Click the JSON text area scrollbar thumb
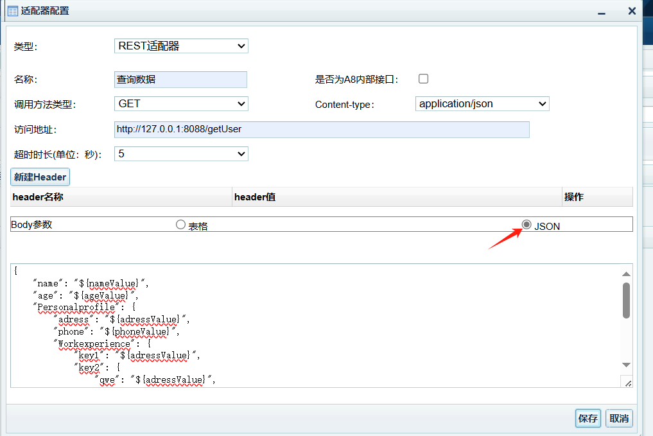 (x=626, y=301)
